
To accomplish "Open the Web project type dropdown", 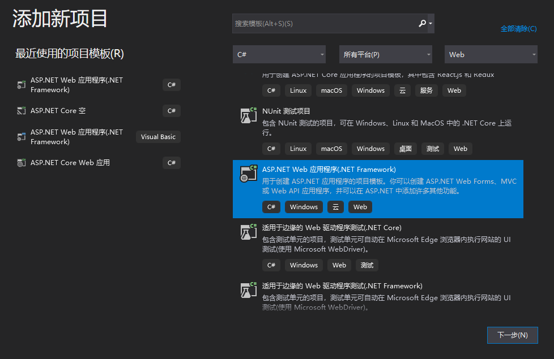I will pyautogui.click(x=490, y=54).
